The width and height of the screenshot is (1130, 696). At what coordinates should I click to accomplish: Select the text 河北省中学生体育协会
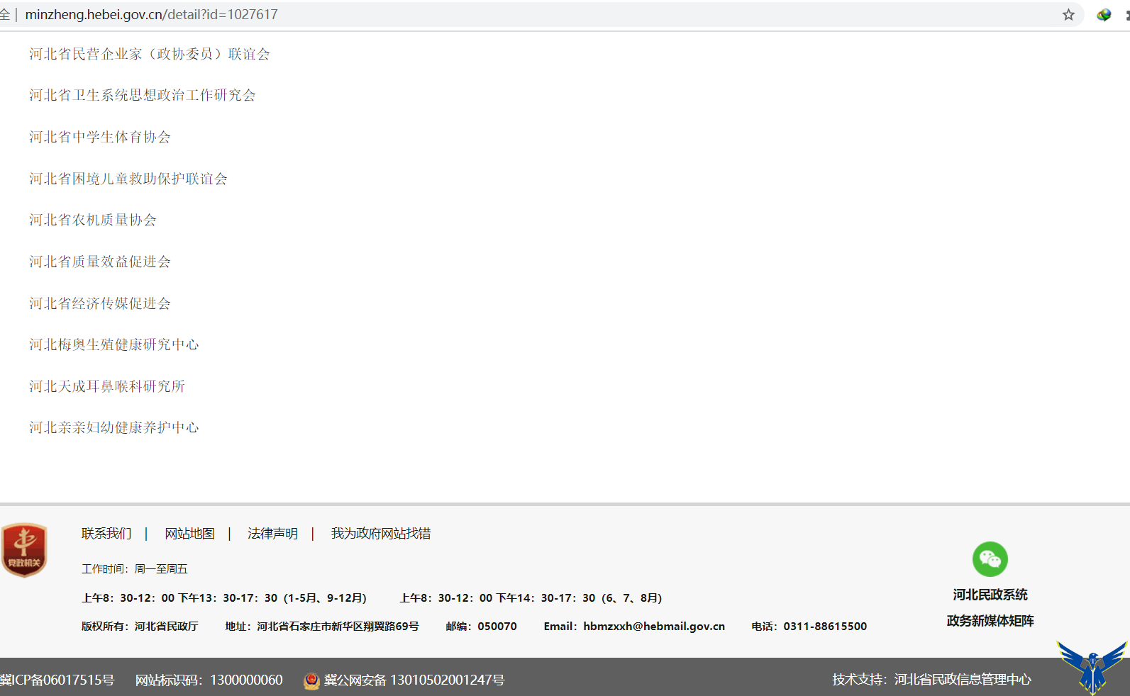[x=100, y=137]
